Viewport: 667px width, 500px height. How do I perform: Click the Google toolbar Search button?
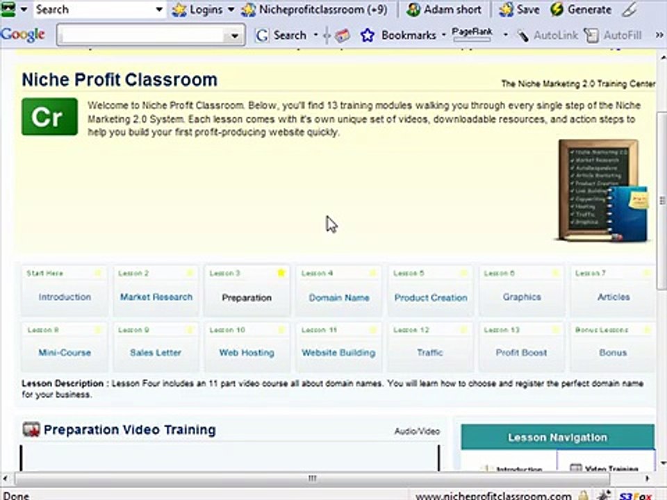(x=281, y=35)
